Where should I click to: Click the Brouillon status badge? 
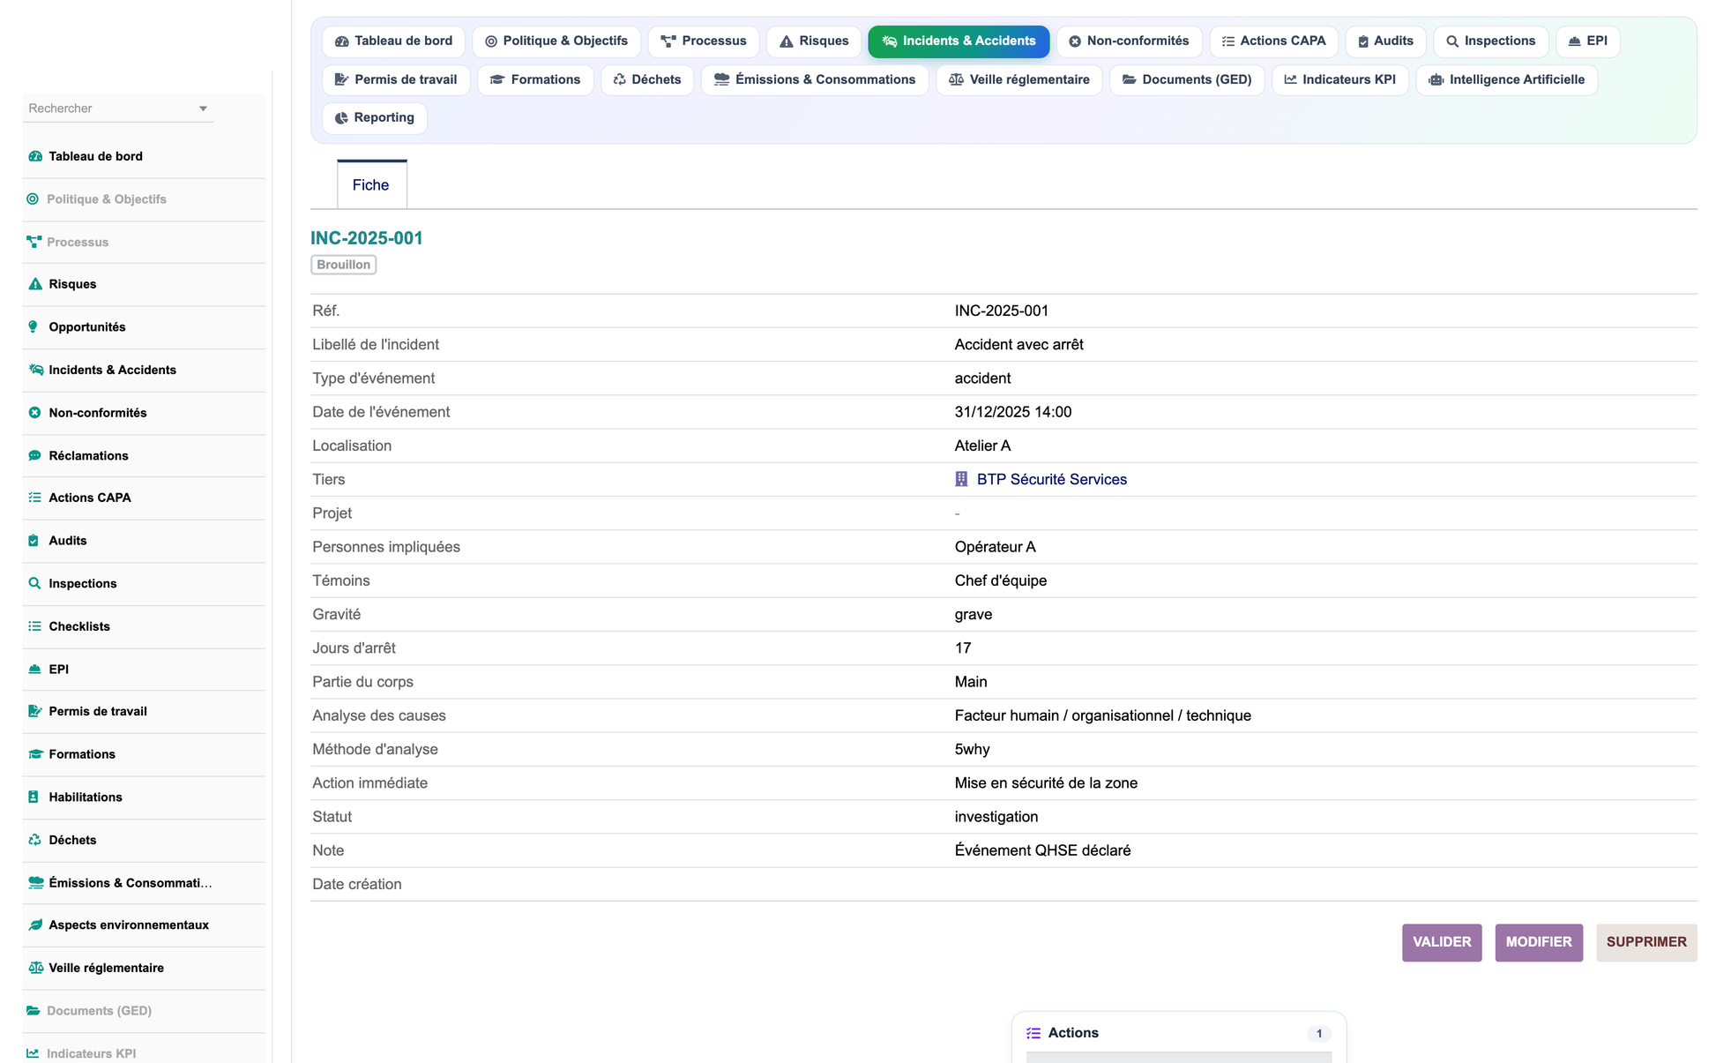(344, 265)
